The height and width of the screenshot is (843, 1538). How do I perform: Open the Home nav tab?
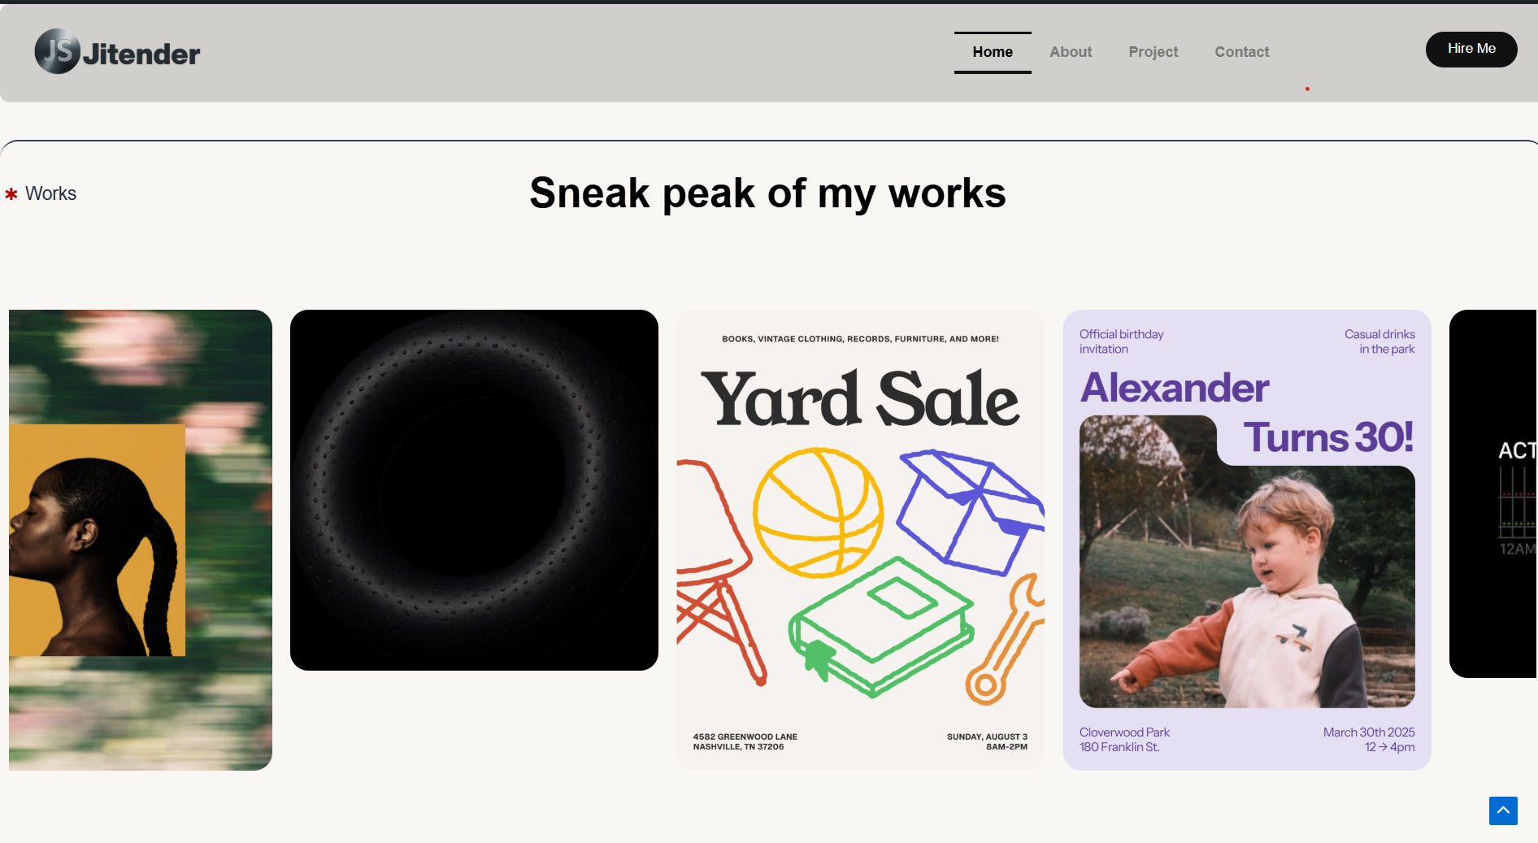(992, 52)
